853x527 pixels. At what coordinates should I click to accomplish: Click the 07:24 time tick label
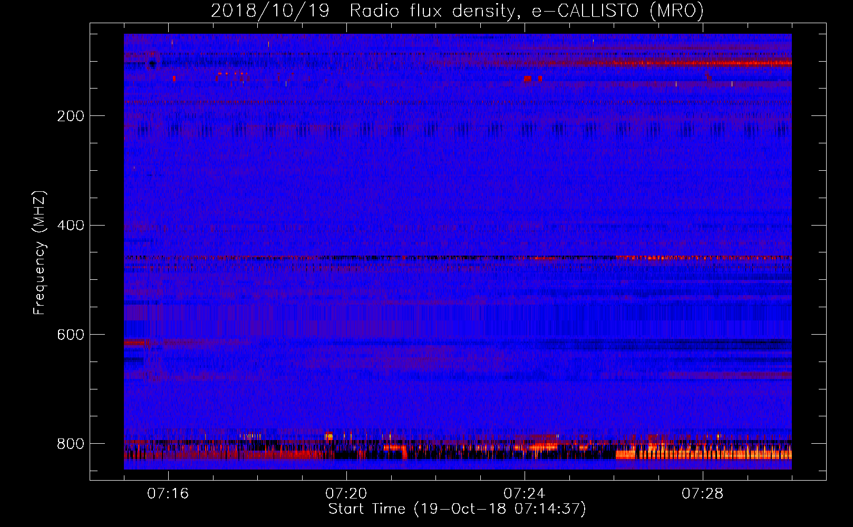524,494
